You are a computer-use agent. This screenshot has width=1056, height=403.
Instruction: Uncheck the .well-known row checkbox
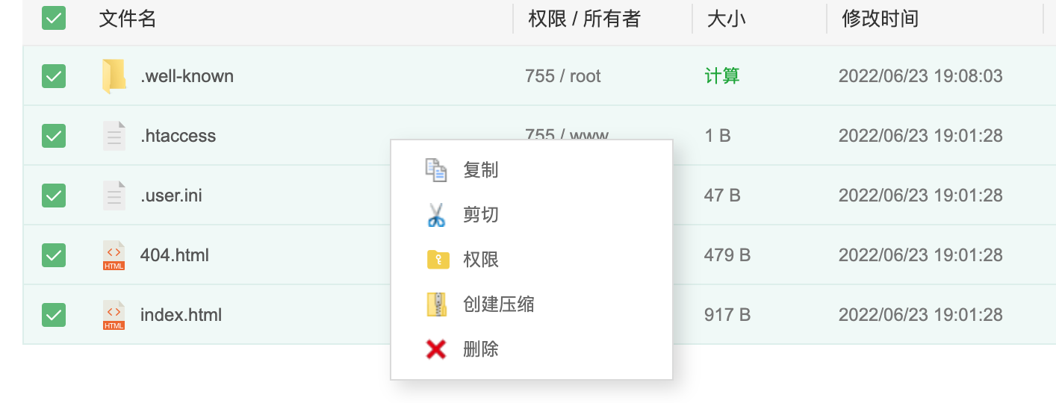click(54, 76)
